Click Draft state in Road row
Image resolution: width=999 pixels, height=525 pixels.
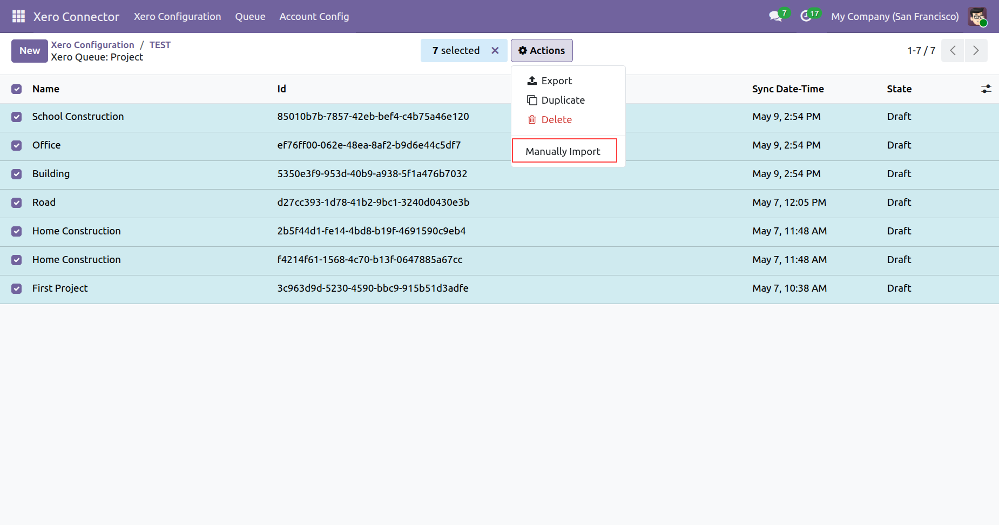coord(899,202)
